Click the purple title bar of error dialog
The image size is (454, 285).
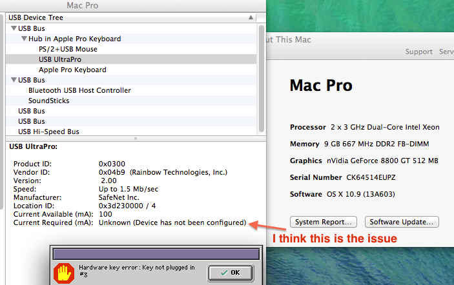point(156,254)
